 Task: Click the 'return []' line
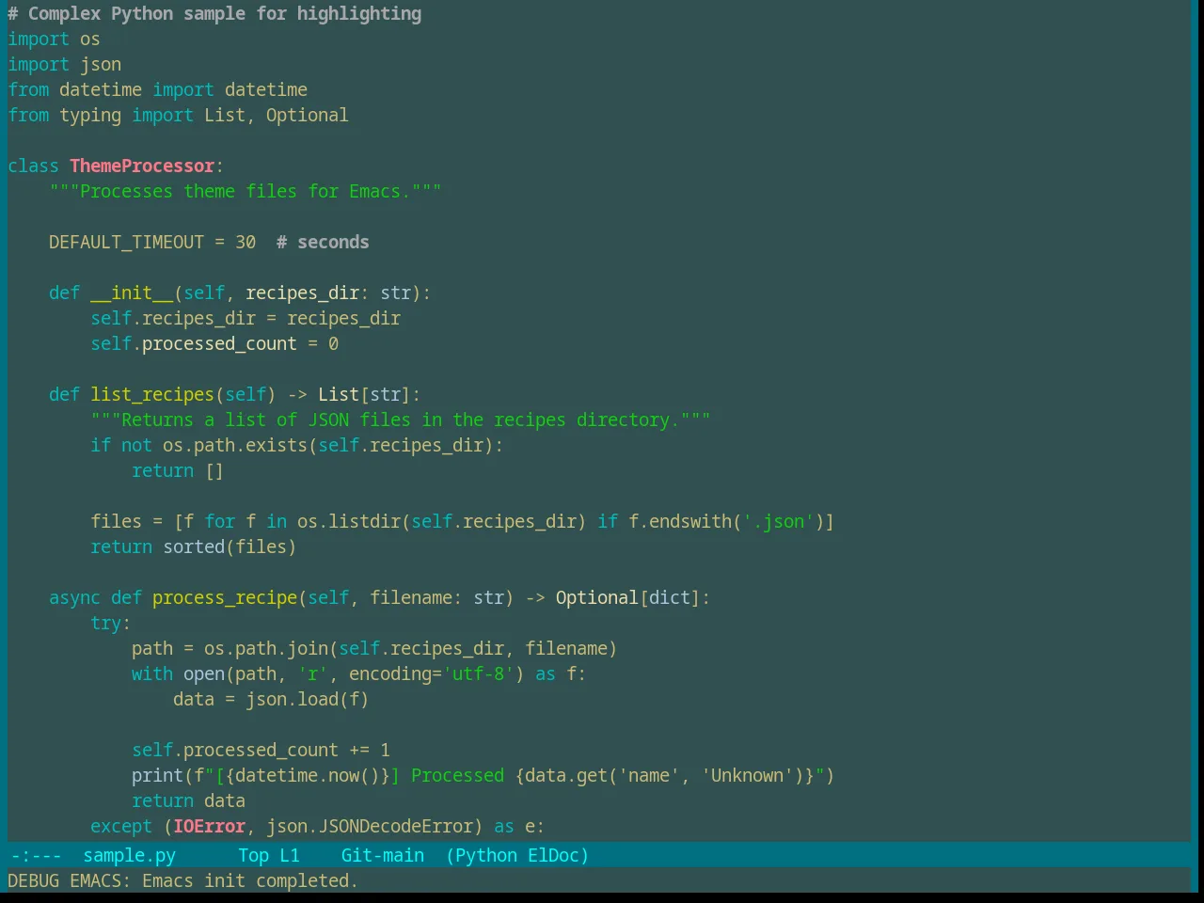coord(178,470)
